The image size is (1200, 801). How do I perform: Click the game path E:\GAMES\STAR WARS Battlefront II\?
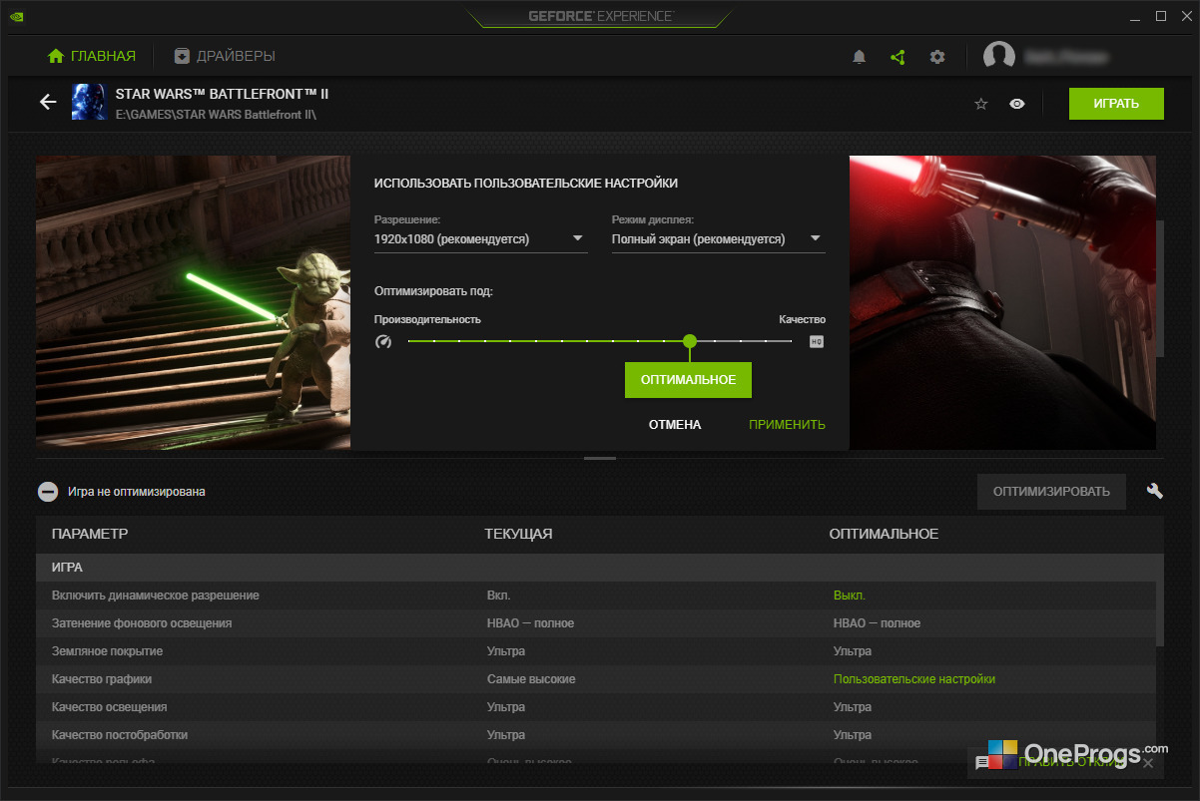point(216,114)
